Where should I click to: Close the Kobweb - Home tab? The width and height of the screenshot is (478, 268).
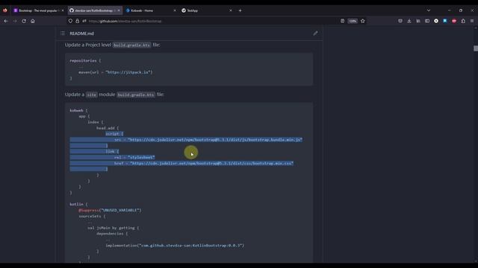pyautogui.click(x=175, y=10)
